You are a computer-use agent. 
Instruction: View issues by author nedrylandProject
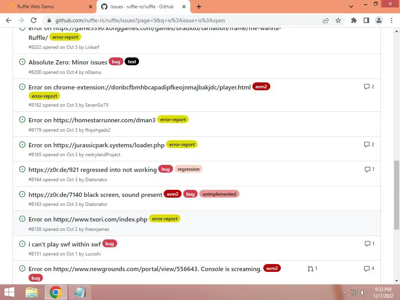tap(103, 155)
